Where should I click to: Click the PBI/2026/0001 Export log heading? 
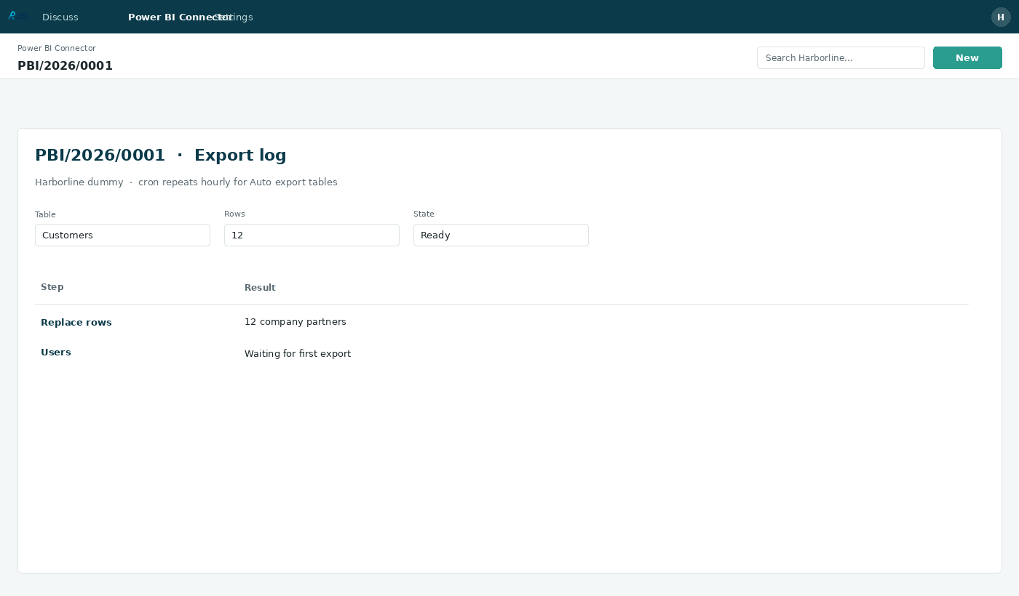click(x=161, y=155)
